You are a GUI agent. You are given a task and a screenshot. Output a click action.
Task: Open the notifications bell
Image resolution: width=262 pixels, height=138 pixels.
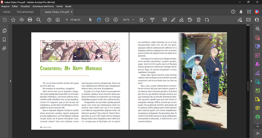[x=241, y=12]
